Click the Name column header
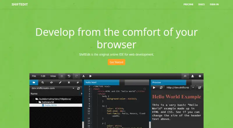233x128 pixels. pyautogui.click(x=34, y=94)
